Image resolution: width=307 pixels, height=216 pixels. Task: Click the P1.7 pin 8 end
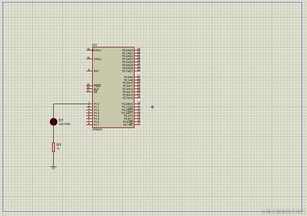87,125
